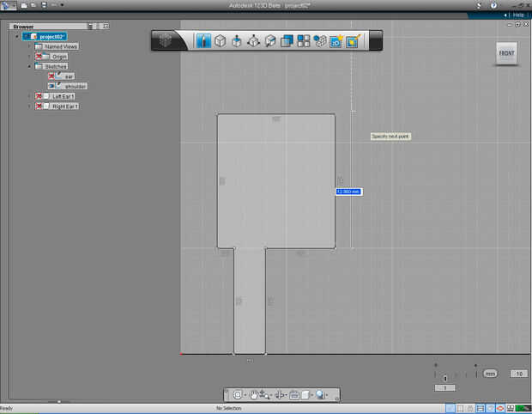Toggle visibility of Left Ear 1
The image size is (532, 414).
[39, 96]
